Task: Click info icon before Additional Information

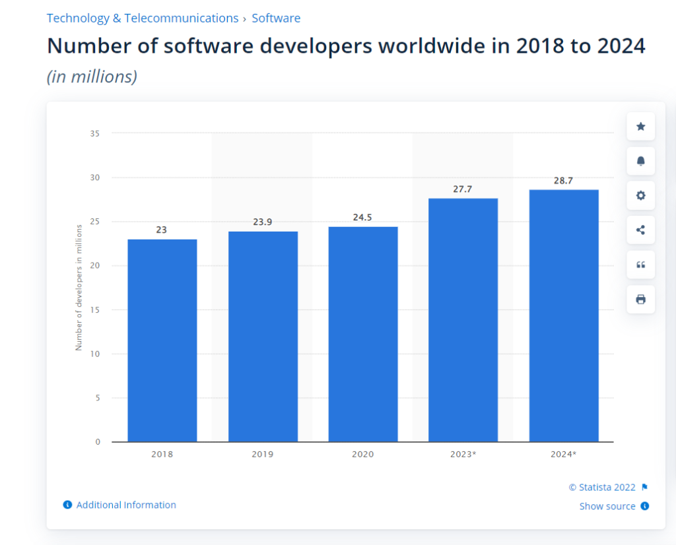Action: pyautogui.click(x=67, y=505)
